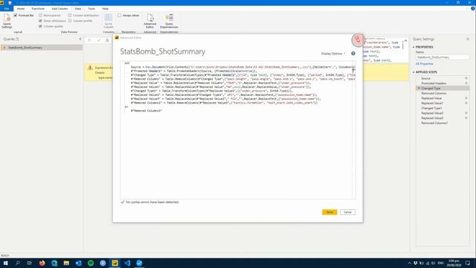The image size is (476, 268).
Task: Collapse the formula bar with the up chevron
Action: click(x=405, y=41)
